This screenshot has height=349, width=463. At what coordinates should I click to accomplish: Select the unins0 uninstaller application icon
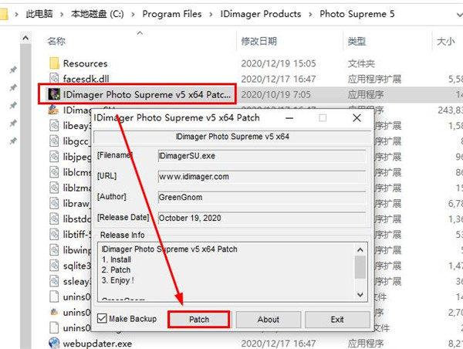54,312
